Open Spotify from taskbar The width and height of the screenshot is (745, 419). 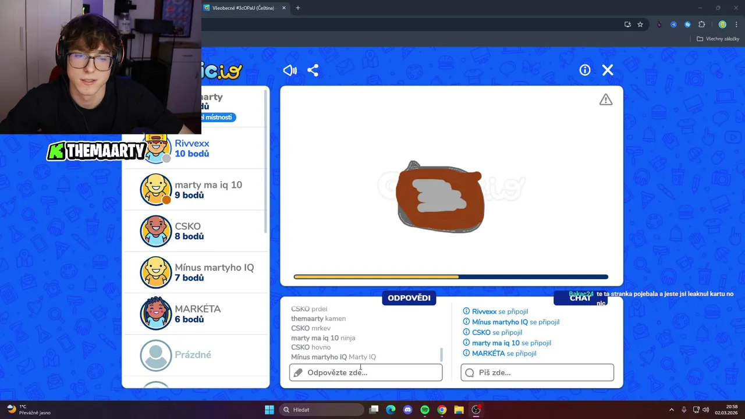pyautogui.click(x=425, y=410)
